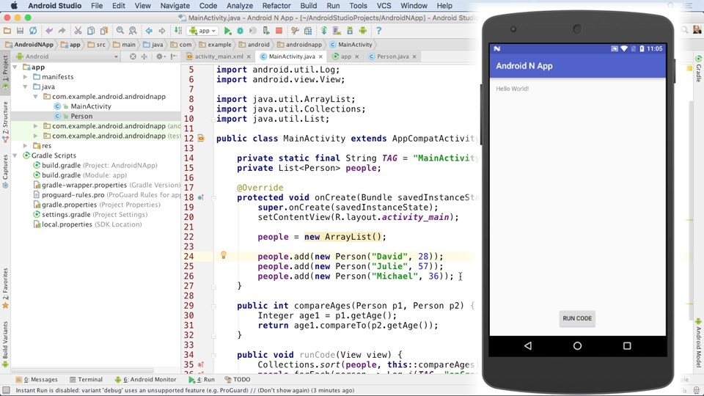Viewport: 704px width, 396px height.
Task: Stop the app with red square
Action: pyautogui.click(x=279, y=31)
